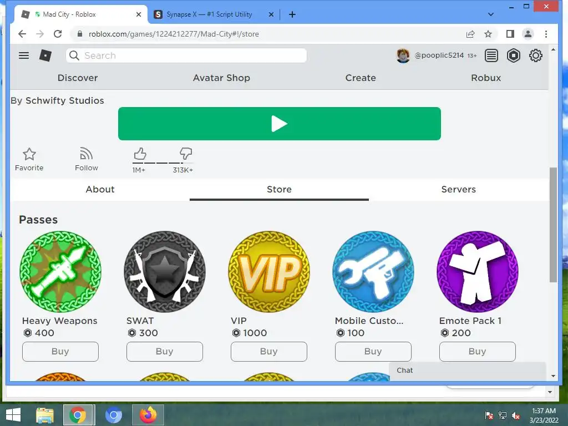Open Firefox from the taskbar
The width and height of the screenshot is (568, 426).
tap(148, 415)
